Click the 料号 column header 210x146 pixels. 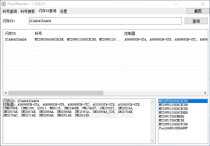click(78, 33)
